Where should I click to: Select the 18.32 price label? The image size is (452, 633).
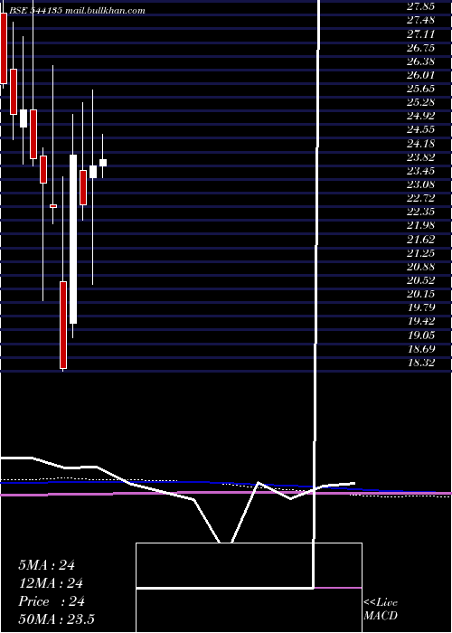pyautogui.click(x=420, y=363)
